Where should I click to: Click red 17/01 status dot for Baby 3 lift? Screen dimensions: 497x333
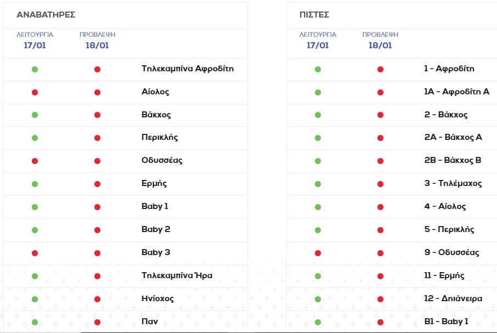pyautogui.click(x=35, y=253)
